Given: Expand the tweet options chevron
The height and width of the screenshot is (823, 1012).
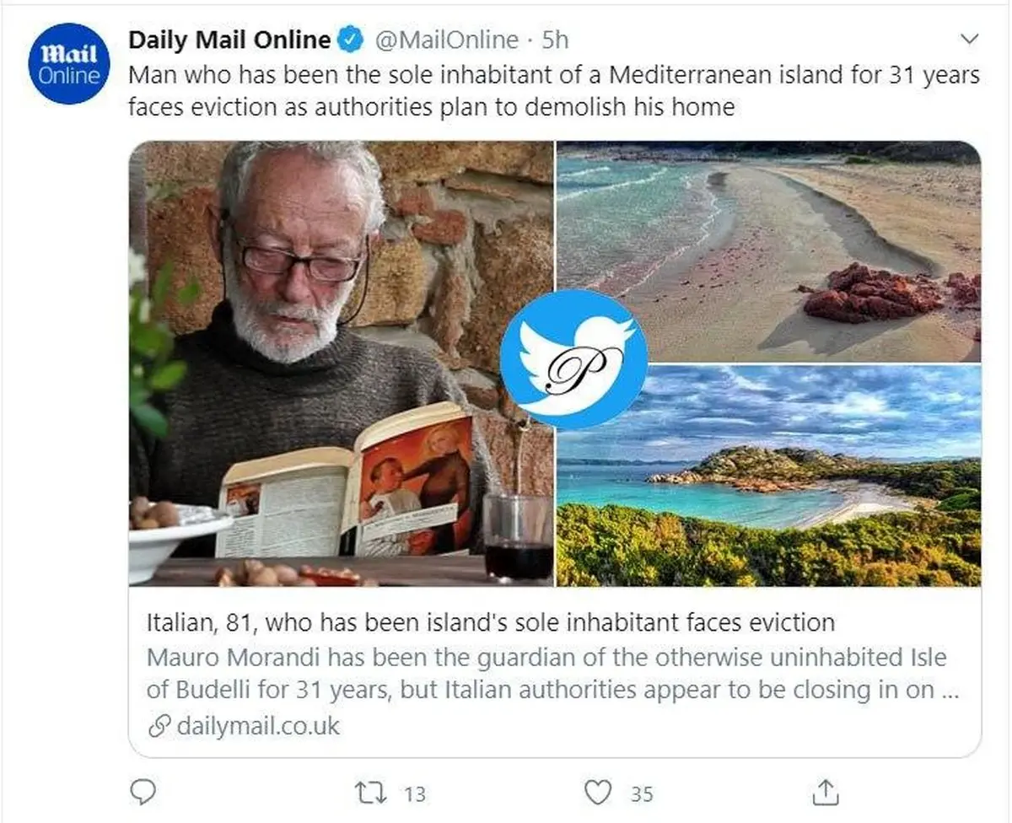Looking at the screenshot, I should (x=969, y=39).
